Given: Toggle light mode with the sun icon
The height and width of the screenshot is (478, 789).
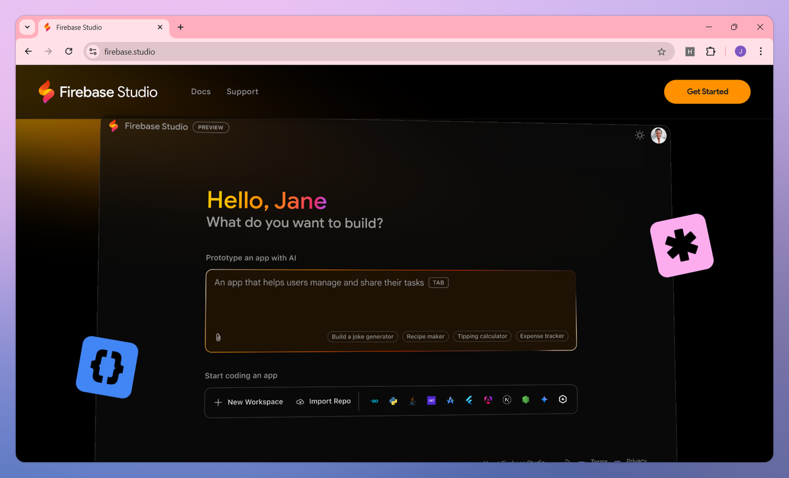Looking at the screenshot, I should point(639,135).
